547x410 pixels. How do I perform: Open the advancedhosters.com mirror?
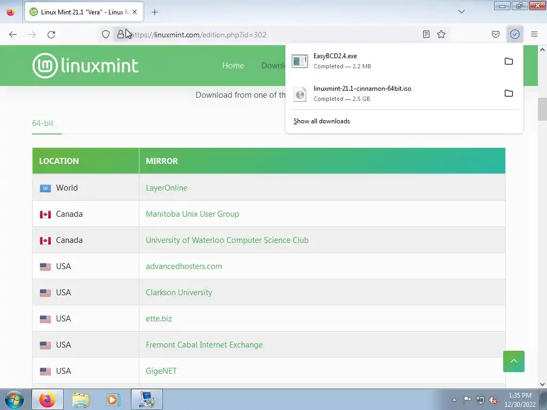(x=184, y=266)
